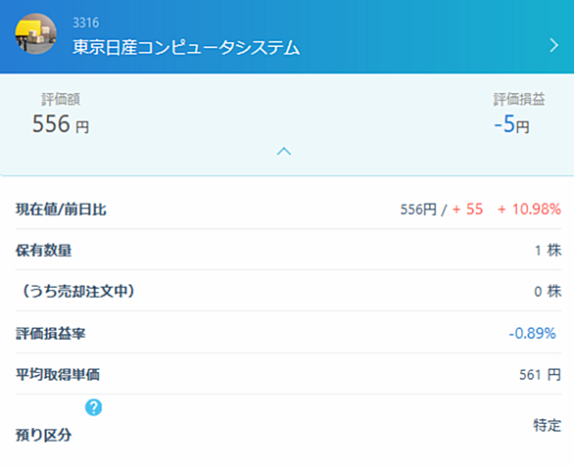Click the 561 円 average cost value
The width and height of the screenshot is (574, 468).
[540, 374]
